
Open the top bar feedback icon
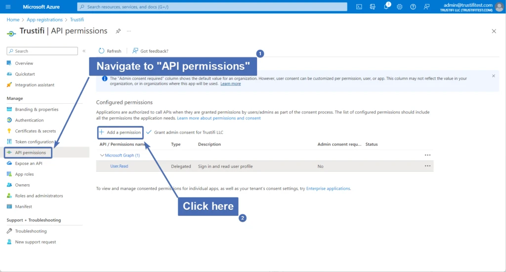tap(426, 7)
